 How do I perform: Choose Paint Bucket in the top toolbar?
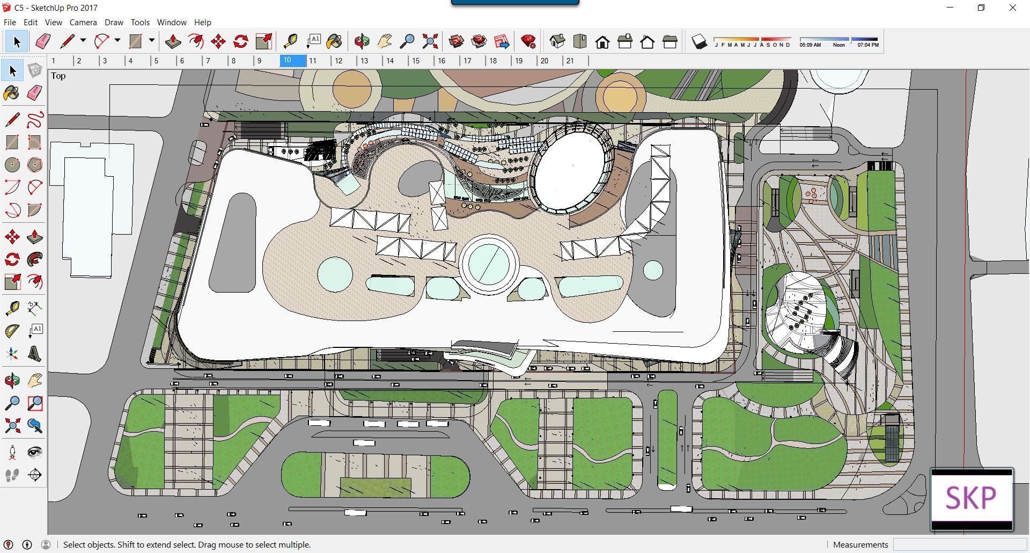point(334,41)
